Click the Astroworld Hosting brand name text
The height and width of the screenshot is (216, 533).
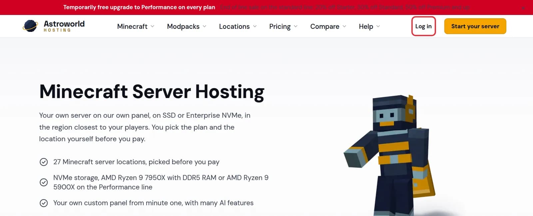(x=64, y=26)
